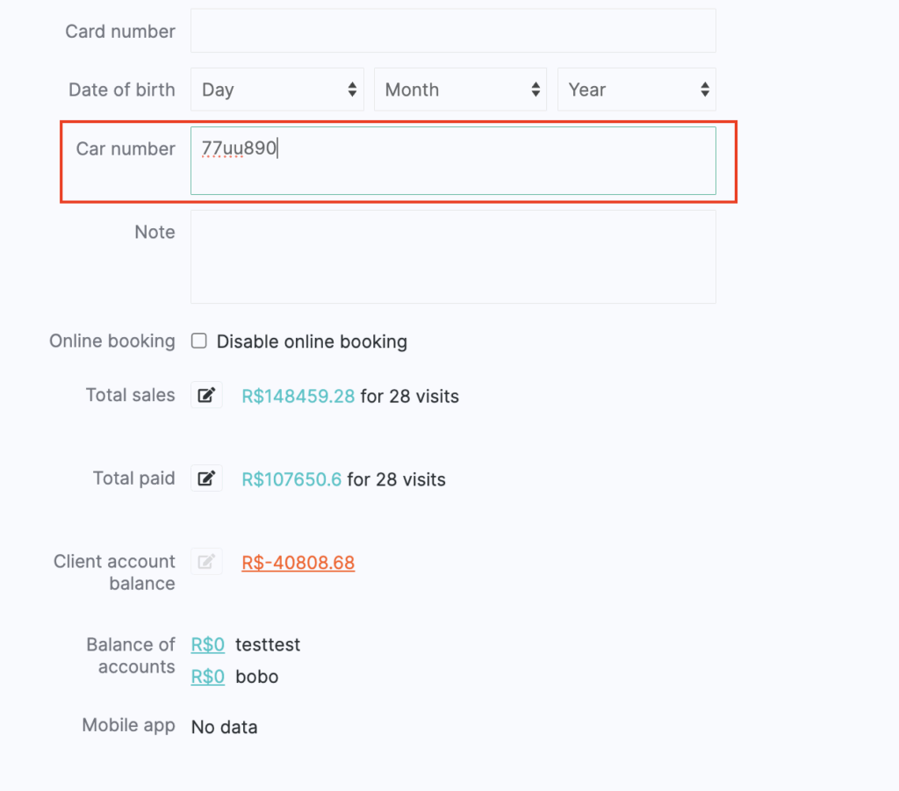Focus the Card number input field
The height and width of the screenshot is (791, 899).
pyautogui.click(x=453, y=31)
